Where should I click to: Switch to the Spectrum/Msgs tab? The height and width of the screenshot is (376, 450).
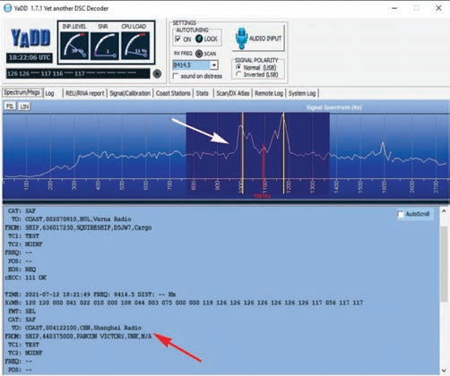coord(22,92)
